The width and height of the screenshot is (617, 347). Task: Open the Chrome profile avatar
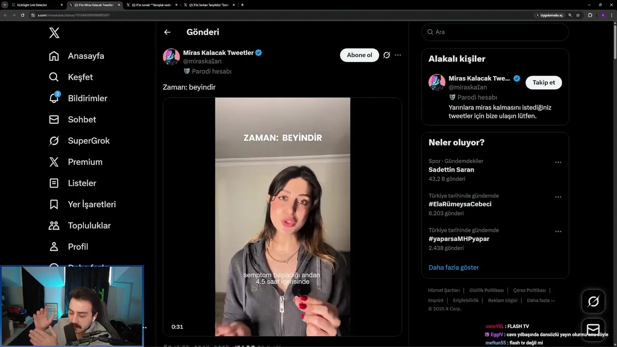click(603, 15)
